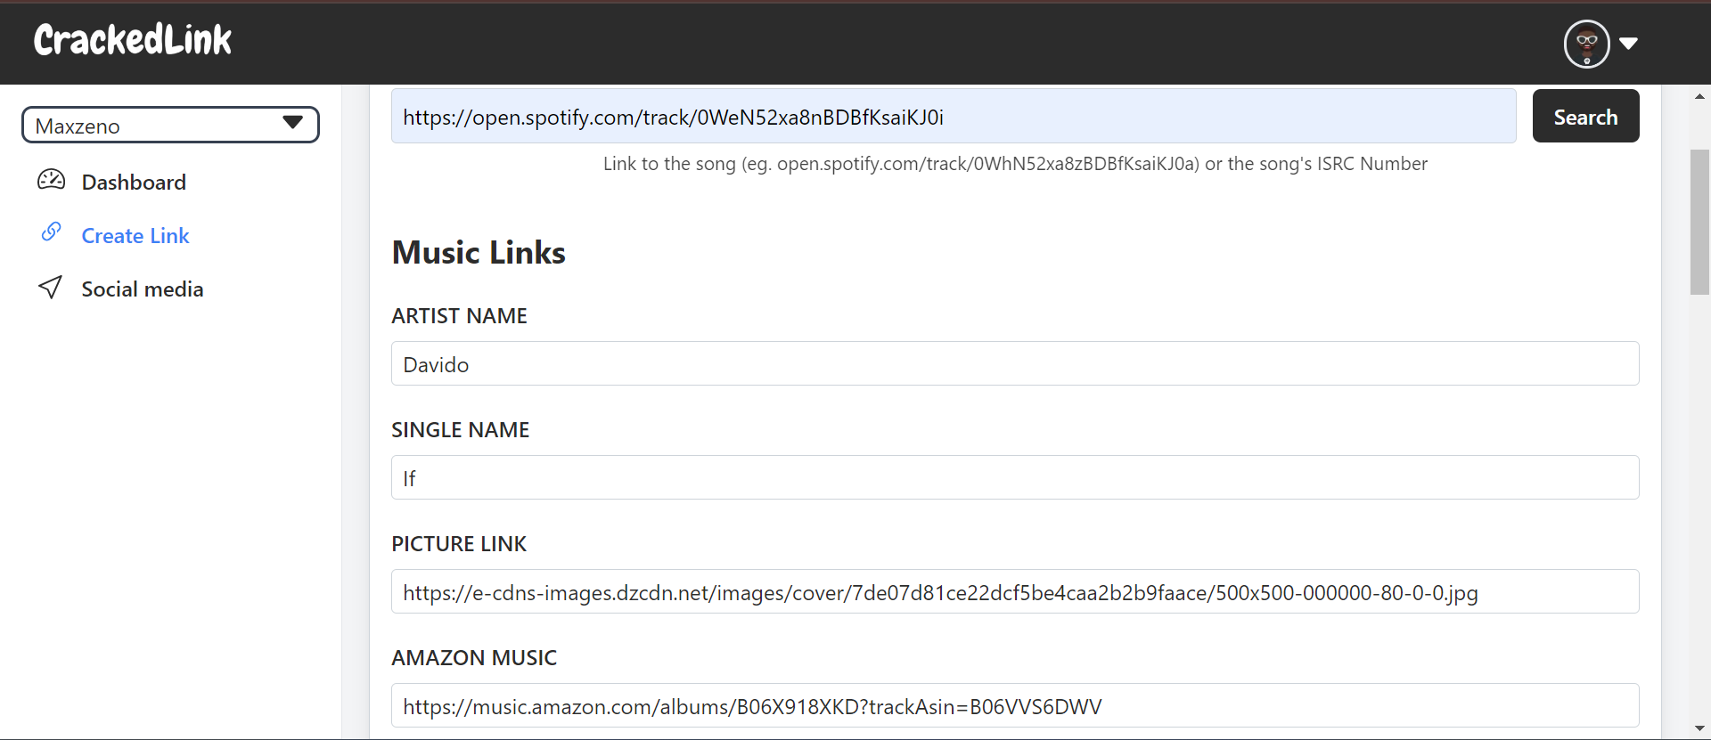The image size is (1711, 740).
Task: Open the Create Link page
Action: (135, 236)
